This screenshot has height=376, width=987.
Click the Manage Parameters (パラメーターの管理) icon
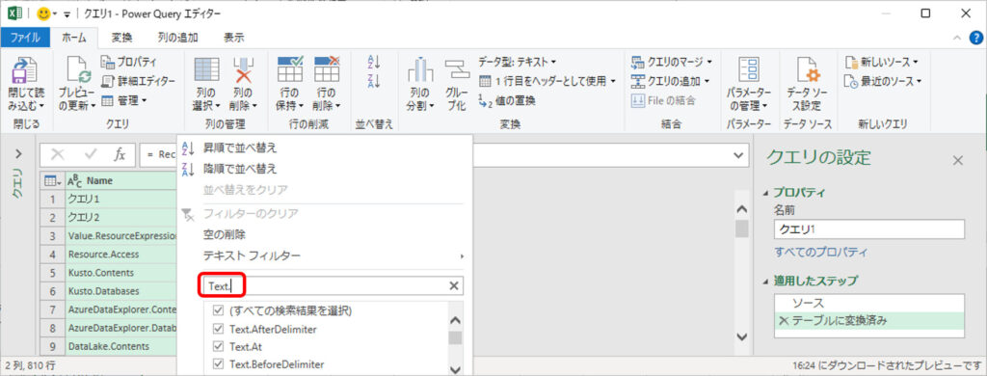point(748,70)
